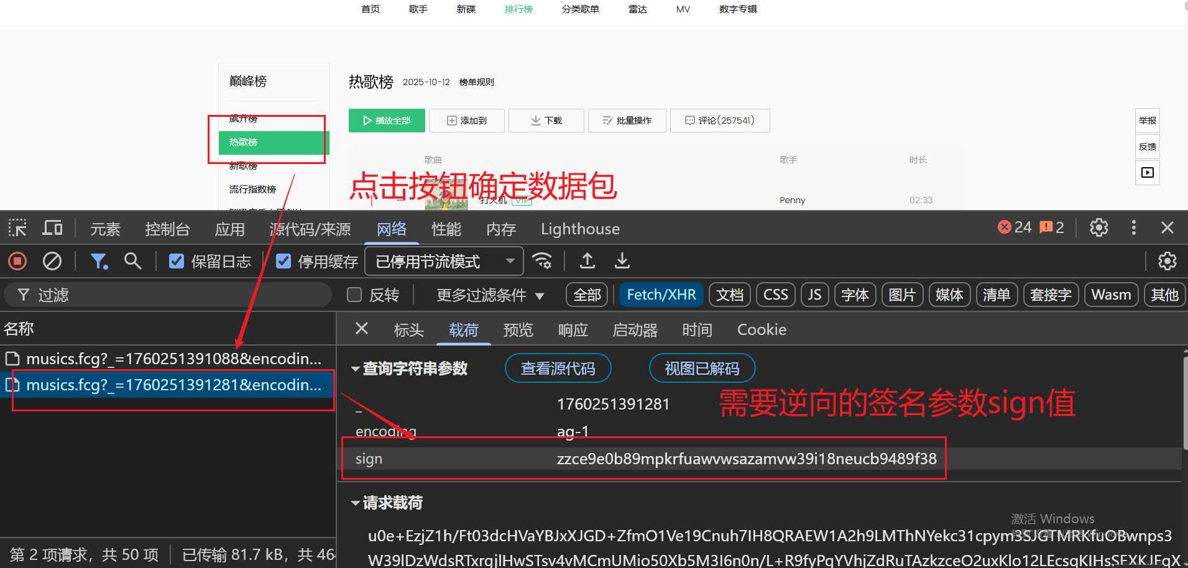Select the 全部 filter toggle
Viewport: 1188px width, 568px height.
coord(587,295)
